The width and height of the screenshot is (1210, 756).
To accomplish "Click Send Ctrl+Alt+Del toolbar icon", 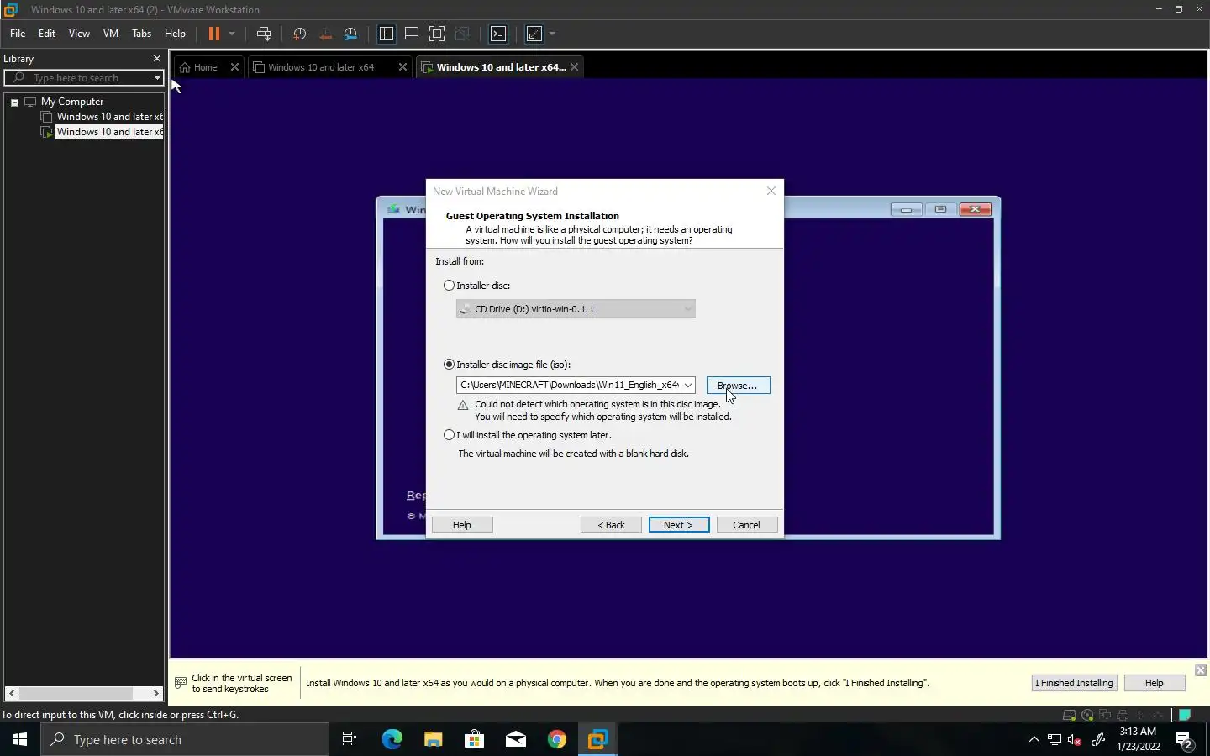I will 264,34.
